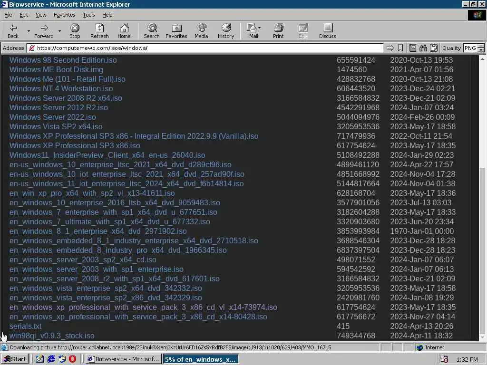This screenshot has height=365, width=487.
Task: Open the Forward history dropdown arrow
Action: coord(59,31)
